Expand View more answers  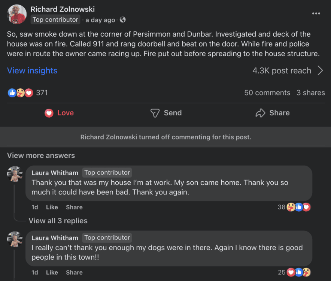[41, 155]
